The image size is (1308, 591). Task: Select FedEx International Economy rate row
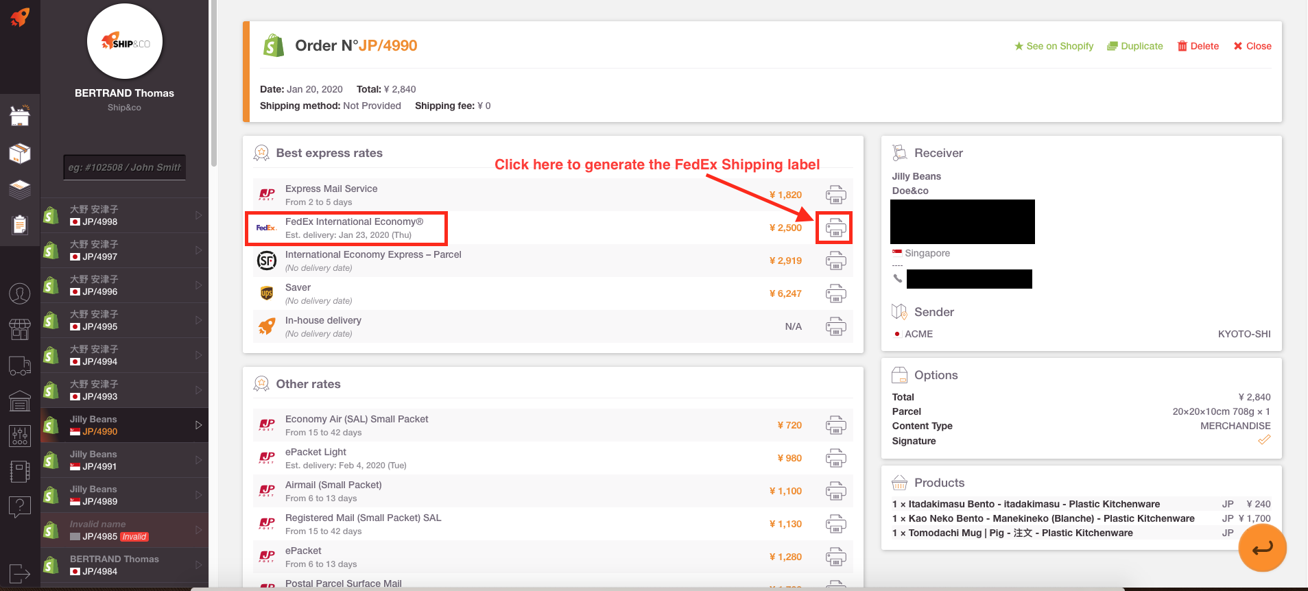click(x=553, y=228)
